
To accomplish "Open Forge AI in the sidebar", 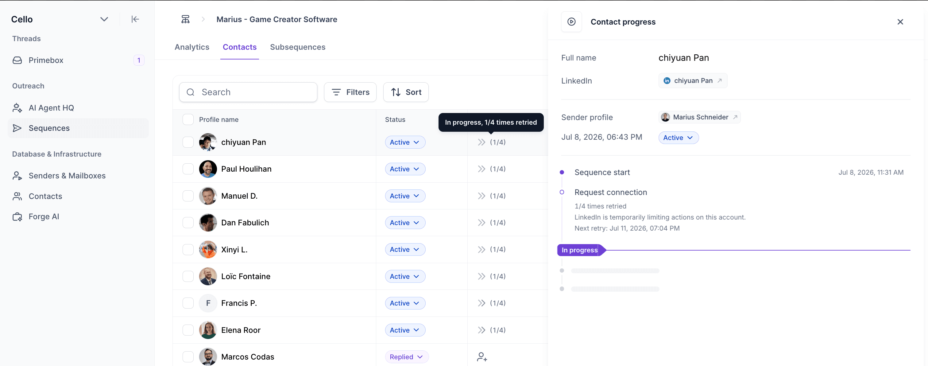I will tap(78, 216).
